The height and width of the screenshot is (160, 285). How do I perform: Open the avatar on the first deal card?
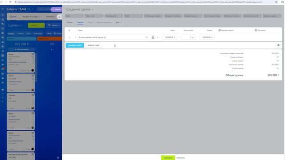(x=33, y=70)
